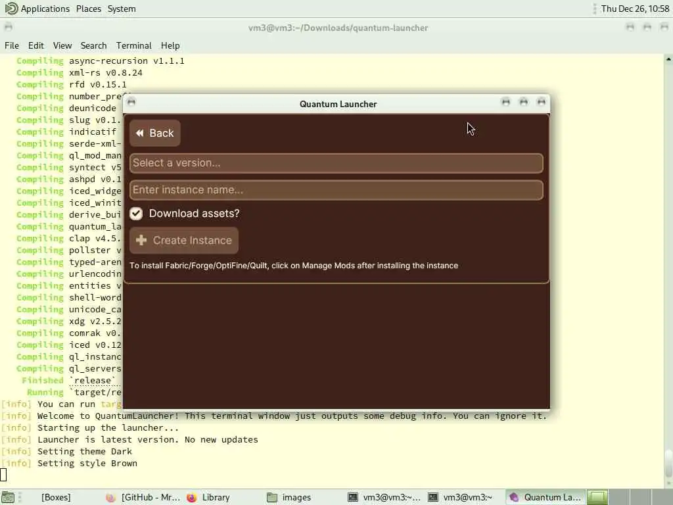Open the Terminal menu

tap(133, 45)
